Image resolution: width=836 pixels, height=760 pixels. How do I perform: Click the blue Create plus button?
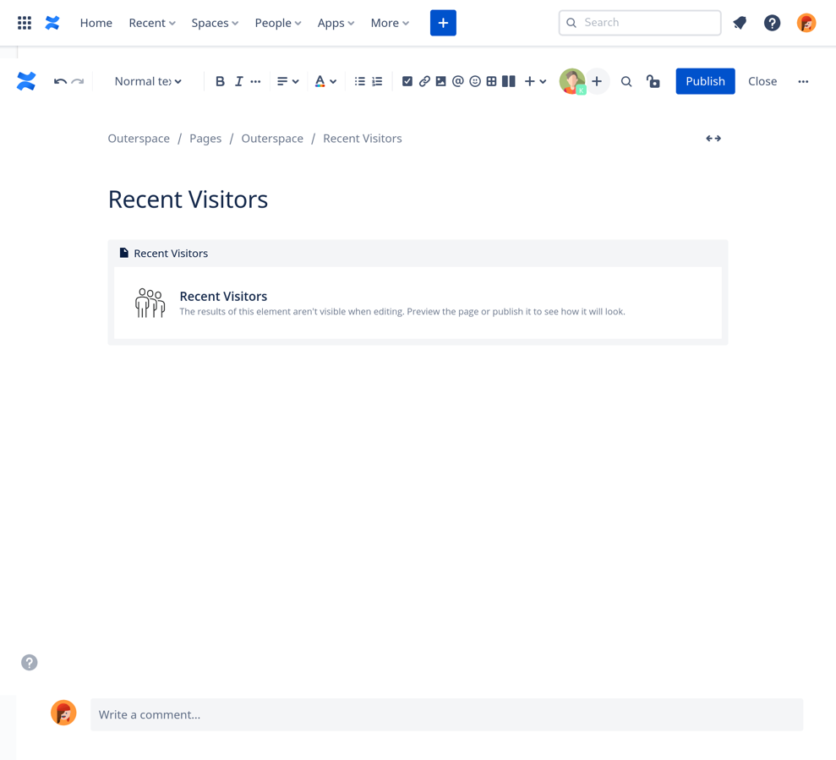(443, 23)
